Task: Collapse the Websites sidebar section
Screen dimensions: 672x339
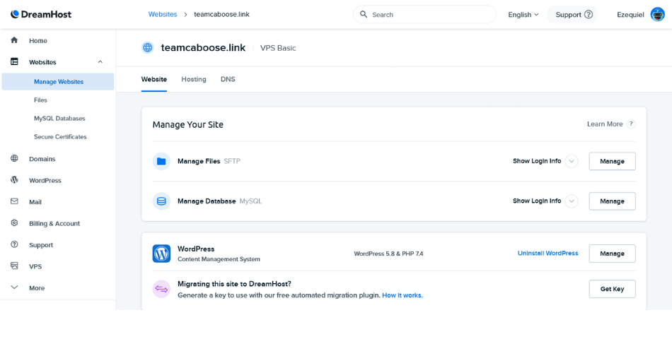Action: pos(100,62)
